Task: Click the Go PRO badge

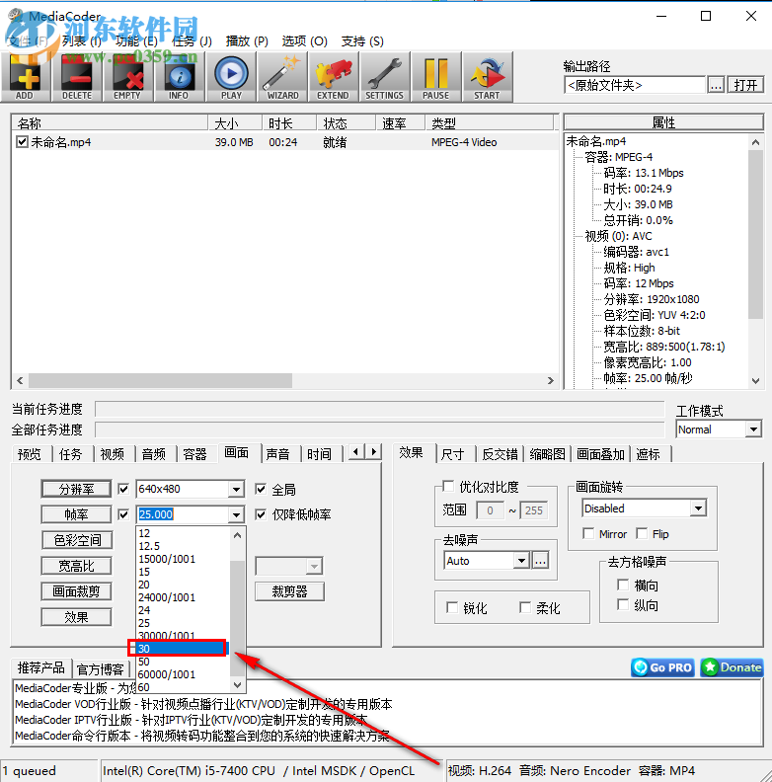Action: 662,667
